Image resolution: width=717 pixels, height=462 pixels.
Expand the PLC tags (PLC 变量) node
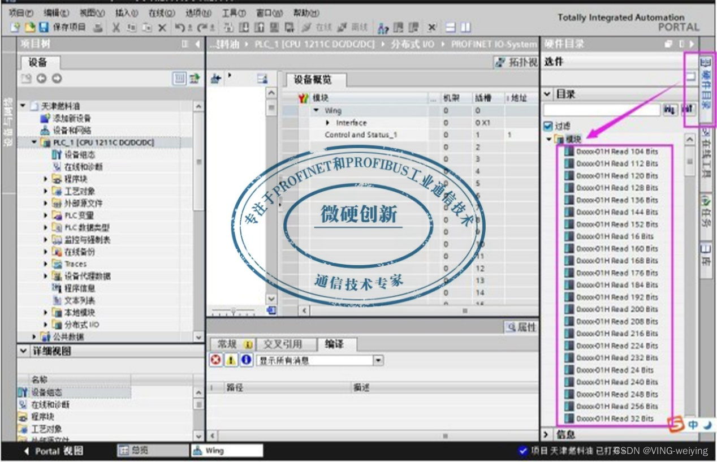(46, 215)
